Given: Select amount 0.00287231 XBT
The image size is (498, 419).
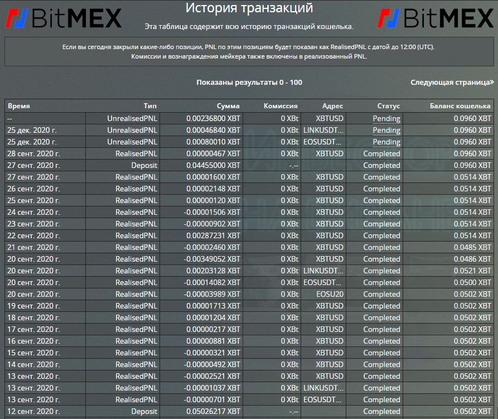Looking at the screenshot, I should click(213, 235).
